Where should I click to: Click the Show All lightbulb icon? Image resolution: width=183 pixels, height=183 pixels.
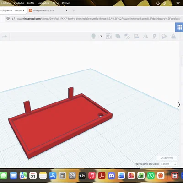pos(93,36)
